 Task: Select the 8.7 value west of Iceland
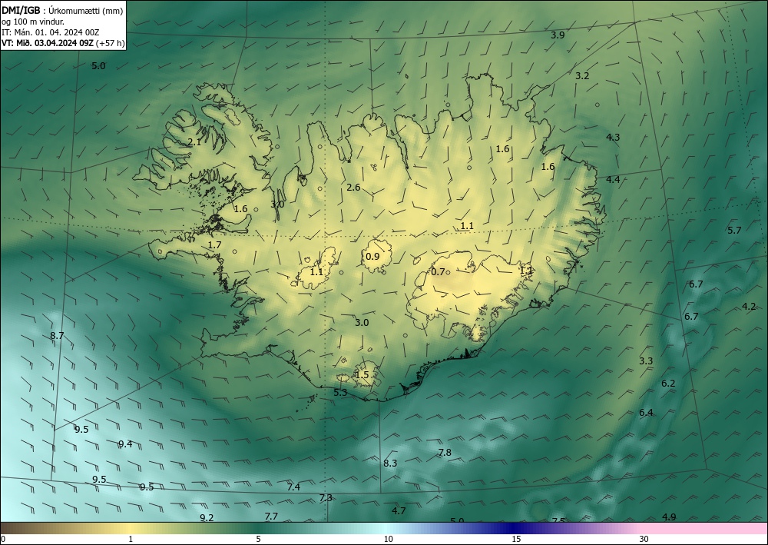[x=57, y=336]
